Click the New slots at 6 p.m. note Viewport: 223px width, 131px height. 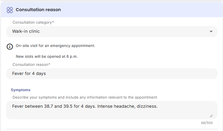47,56
